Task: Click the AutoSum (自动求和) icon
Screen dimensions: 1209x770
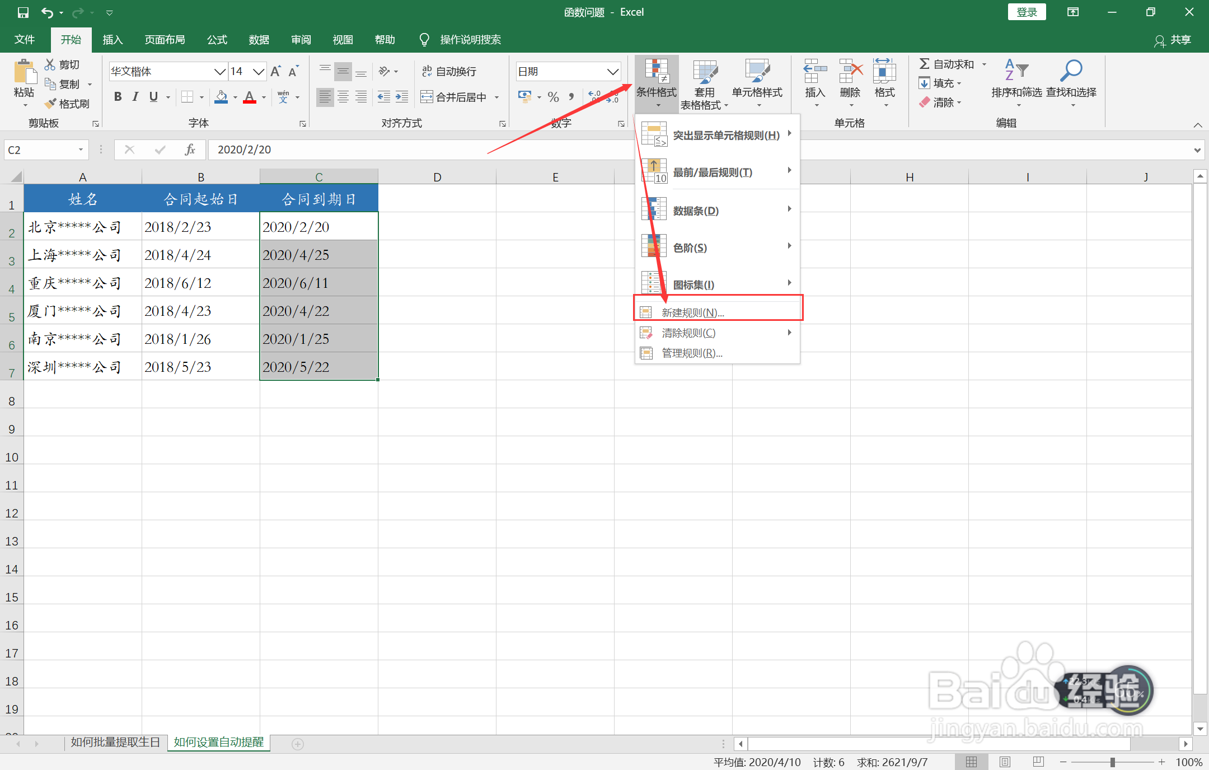Action: pyautogui.click(x=925, y=64)
